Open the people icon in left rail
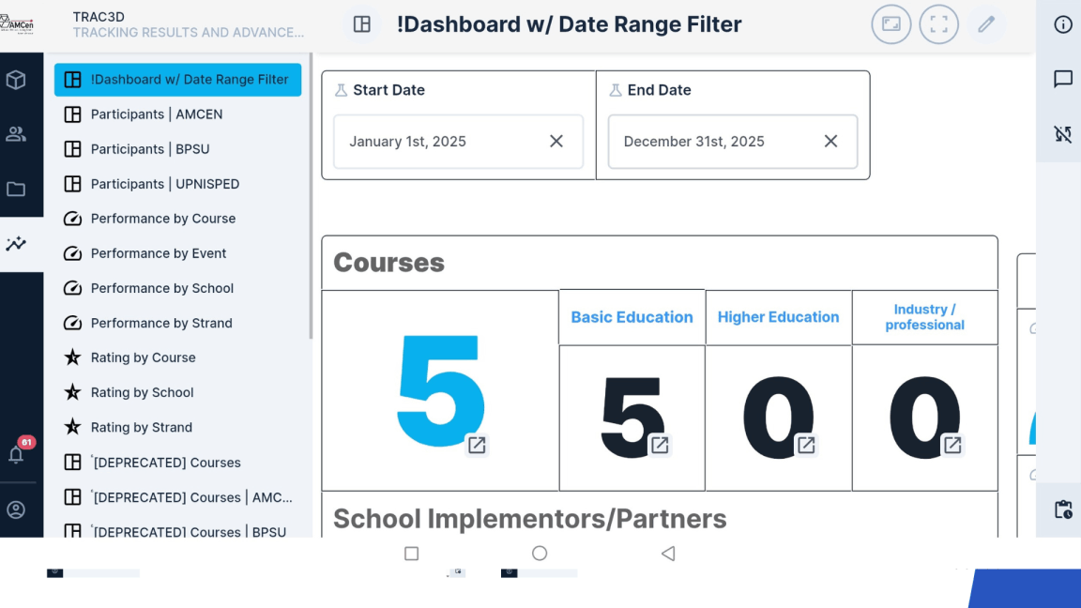1081x608 pixels. point(16,134)
